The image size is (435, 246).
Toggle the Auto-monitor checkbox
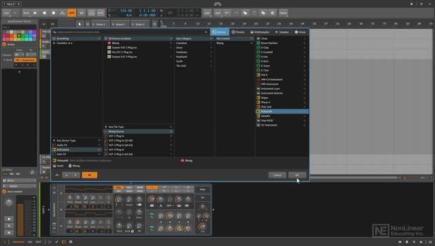pos(4,192)
